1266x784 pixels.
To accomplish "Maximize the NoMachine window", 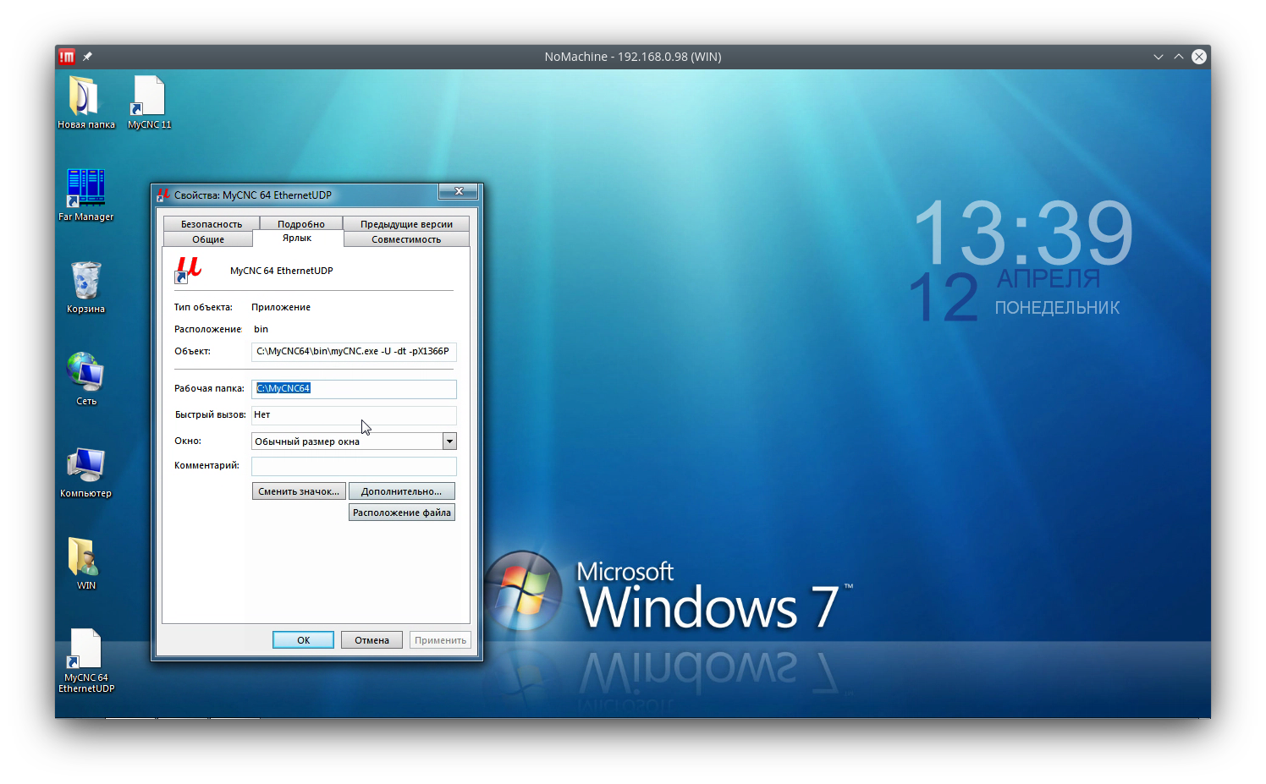I will click(x=1178, y=57).
